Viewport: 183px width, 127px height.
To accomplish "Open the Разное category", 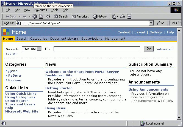I will 15,80.
